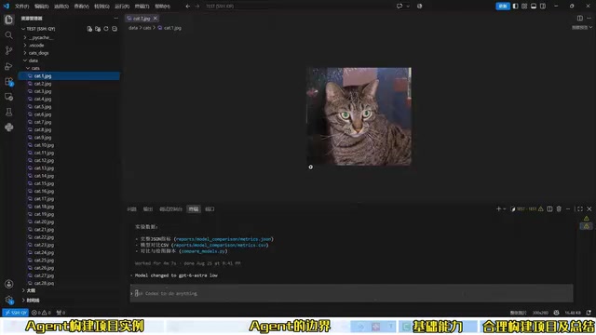Open the View menu
596x335 pixels.
pyautogui.click(x=81, y=7)
